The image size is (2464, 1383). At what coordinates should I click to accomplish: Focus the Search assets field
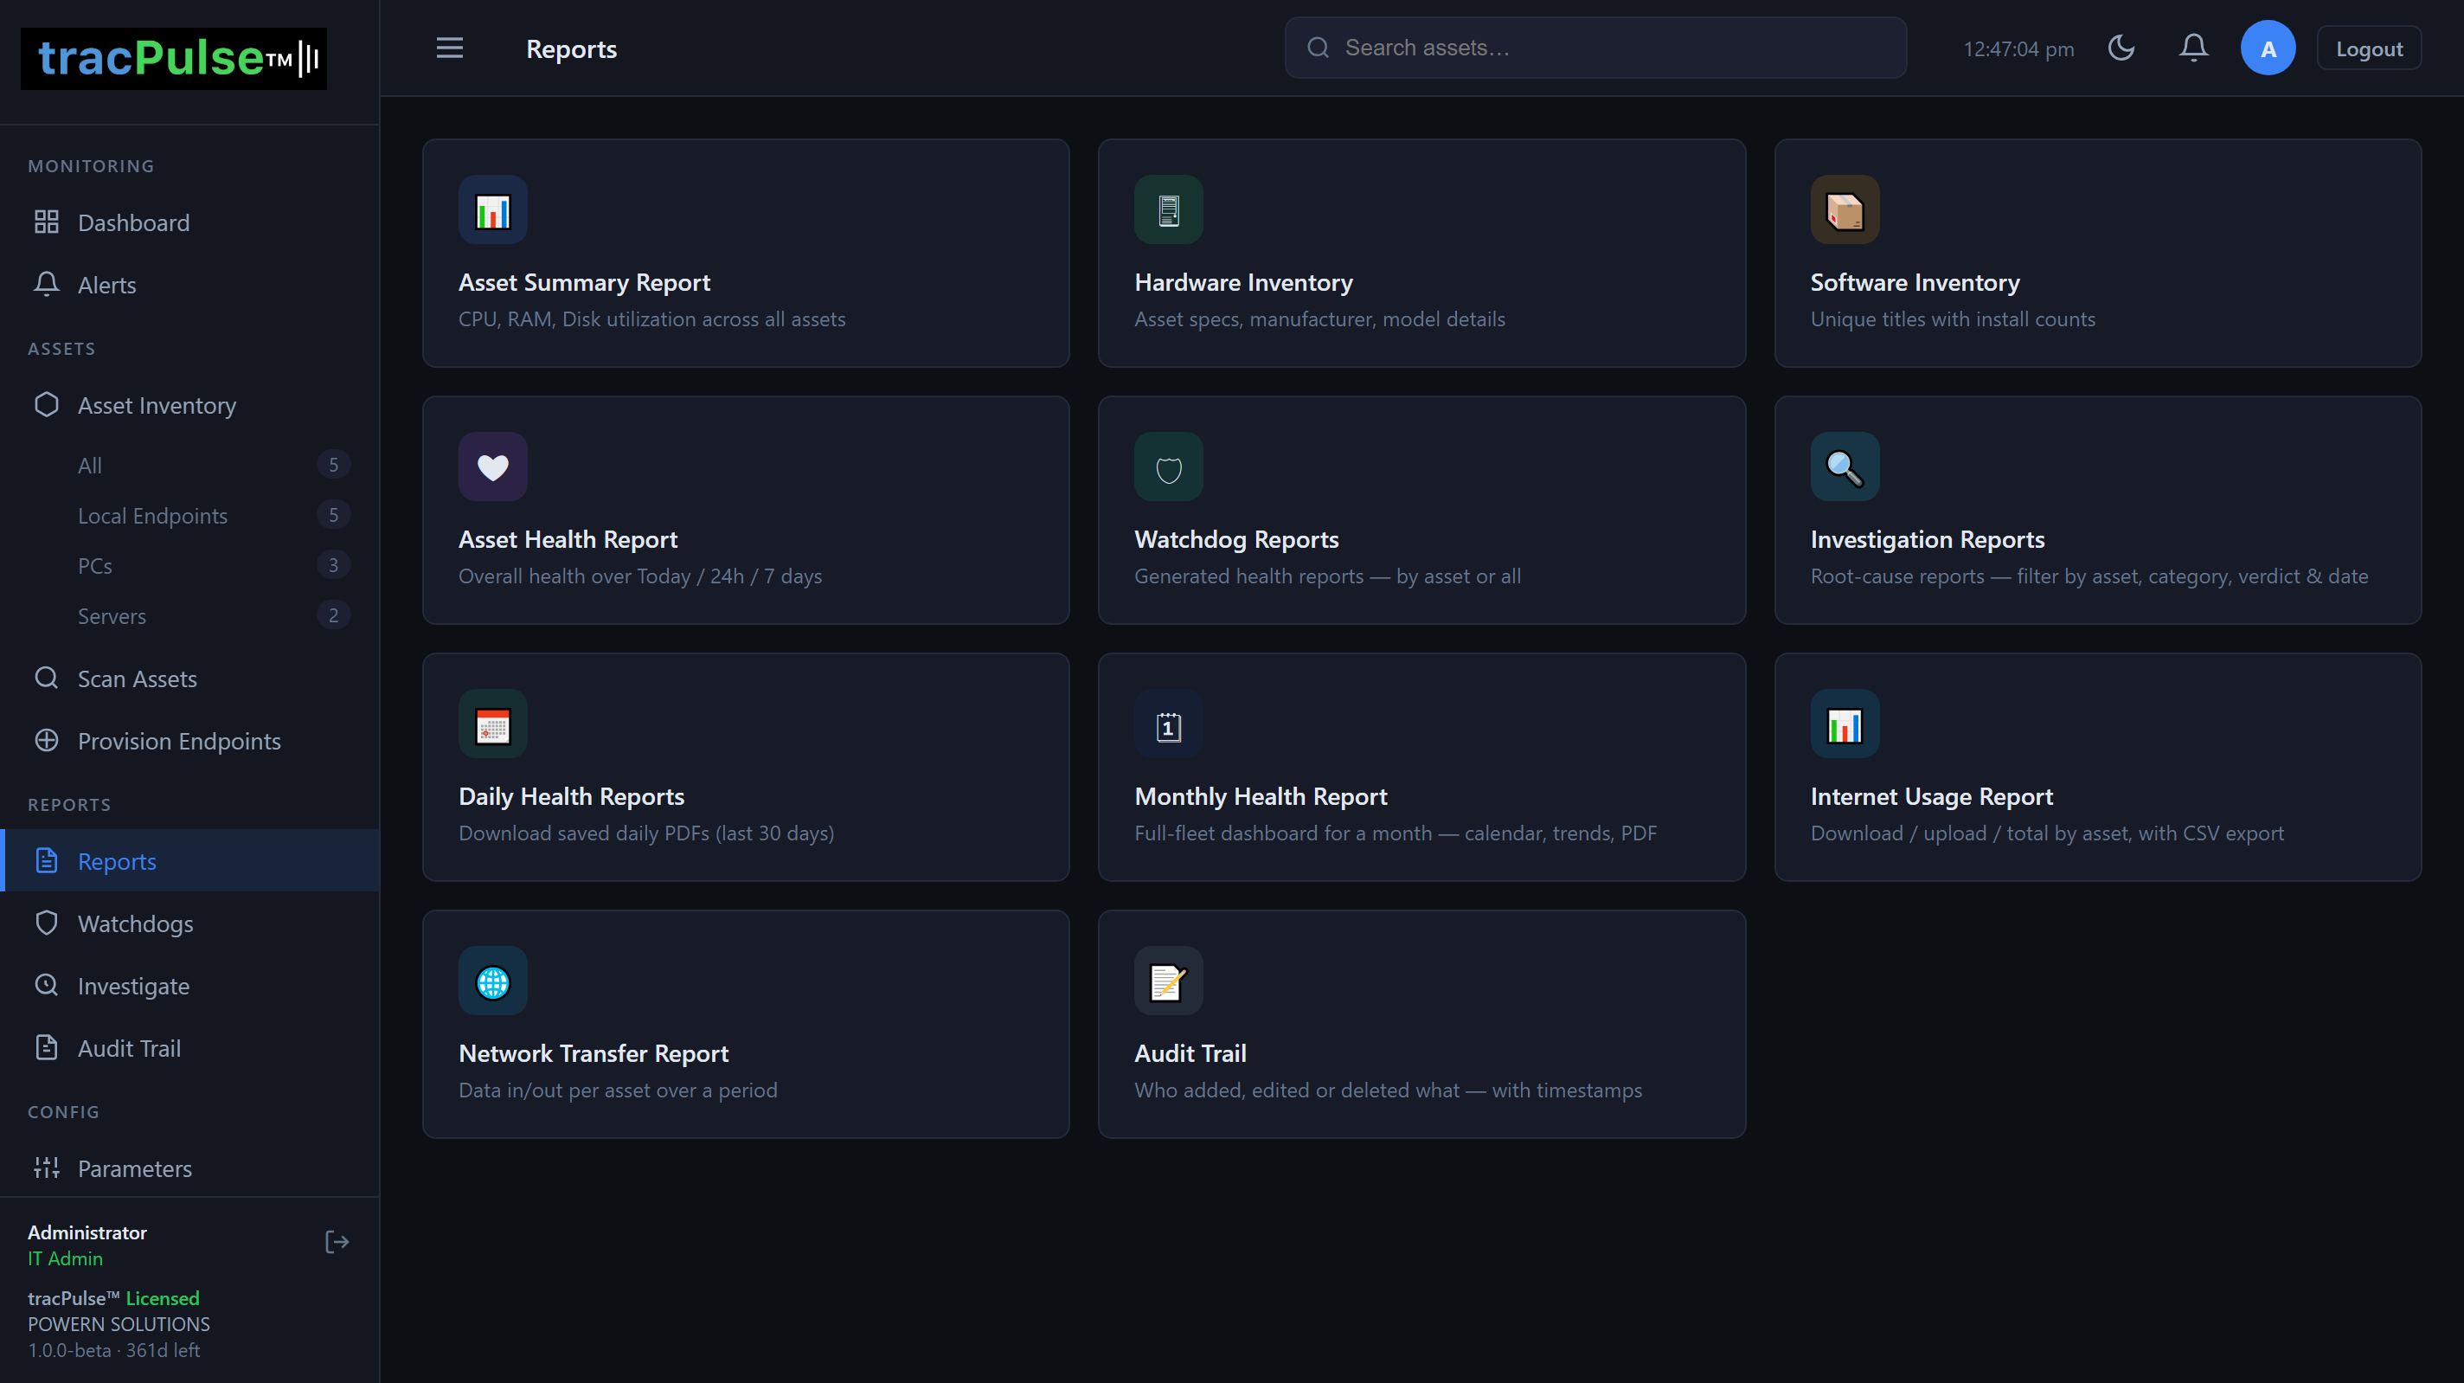pyautogui.click(x=1595, y=48)
